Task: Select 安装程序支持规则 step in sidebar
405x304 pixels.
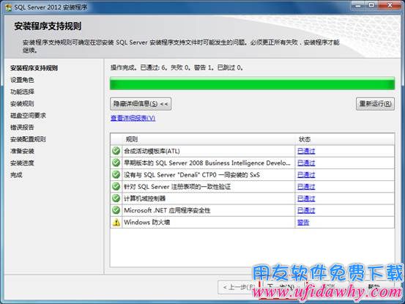Action: point(34,68)
